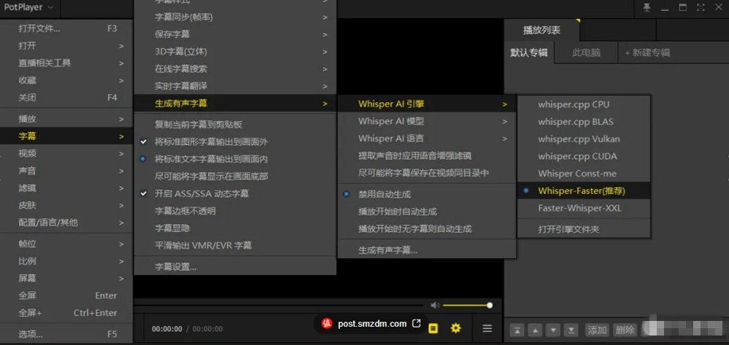This screenshot has width=729, height=345.
Task: Expand the 在线字幕搜索 submenu
Action: [235, 69]
